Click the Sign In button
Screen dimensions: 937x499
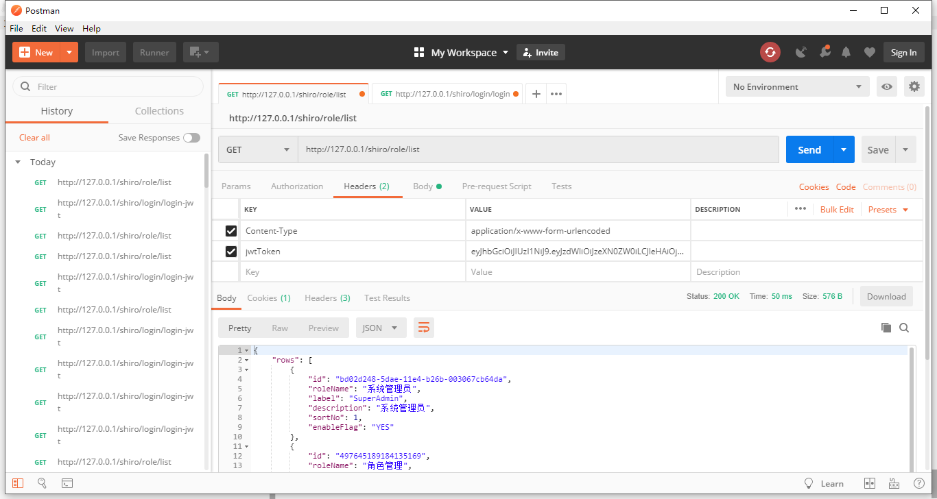[x=903, y=52]
